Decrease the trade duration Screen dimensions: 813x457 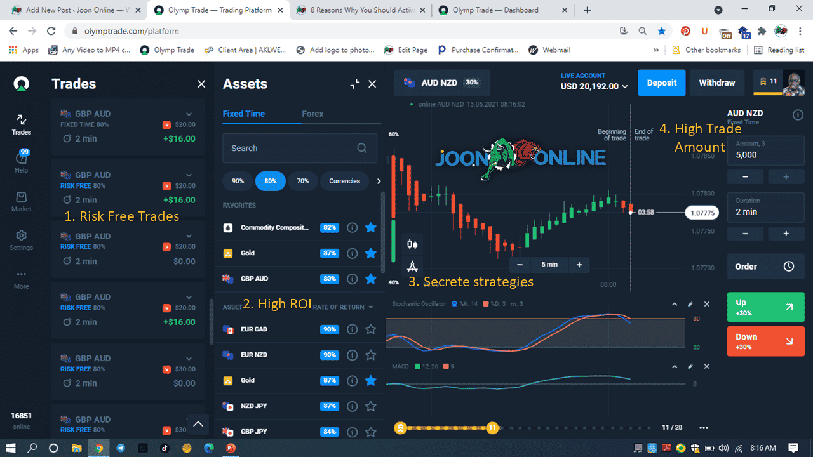pyautogui.click(x=744, y=234)
